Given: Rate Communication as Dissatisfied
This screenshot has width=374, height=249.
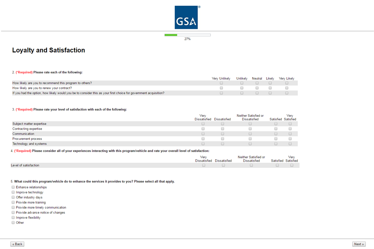Looking at the screenshot, I should click(222, 134).
